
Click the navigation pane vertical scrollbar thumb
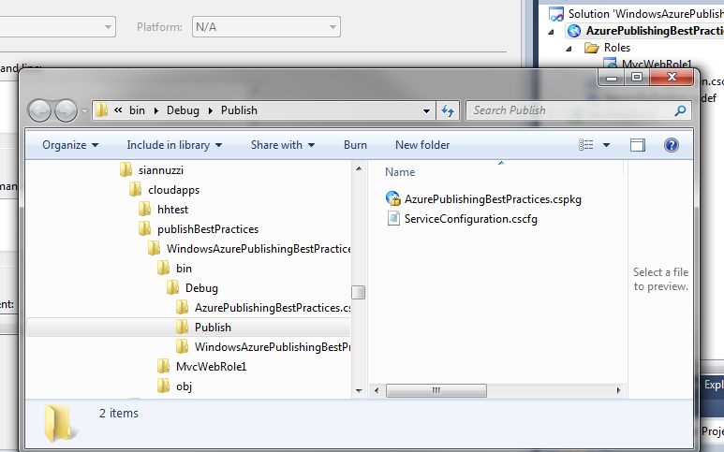tap(359, 292)
